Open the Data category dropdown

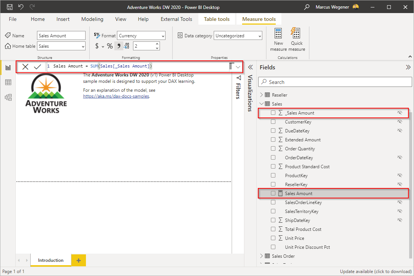coord(238,35)
